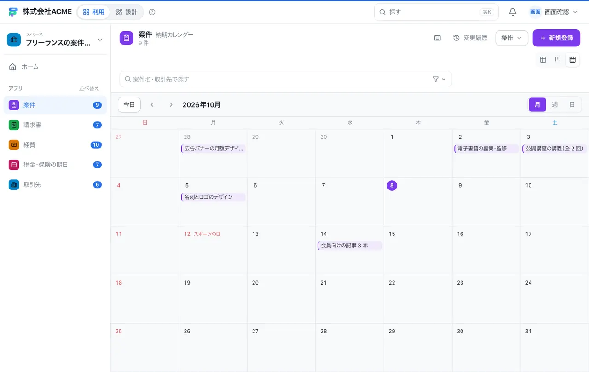The width and height of the screenshot is (589, 372).
Task: Open the 電子書籍の編集・監修 event
Action: 486,149
